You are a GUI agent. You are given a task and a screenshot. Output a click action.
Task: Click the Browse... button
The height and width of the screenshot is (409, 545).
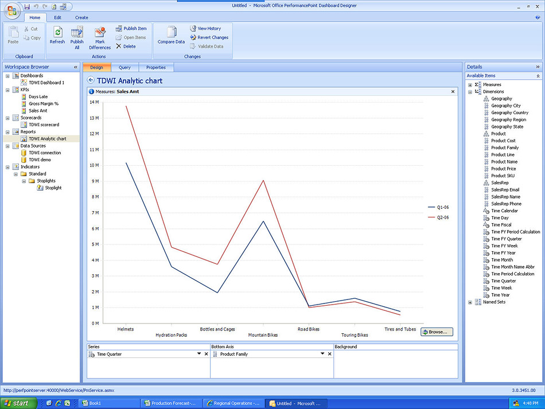coord(437,332)
